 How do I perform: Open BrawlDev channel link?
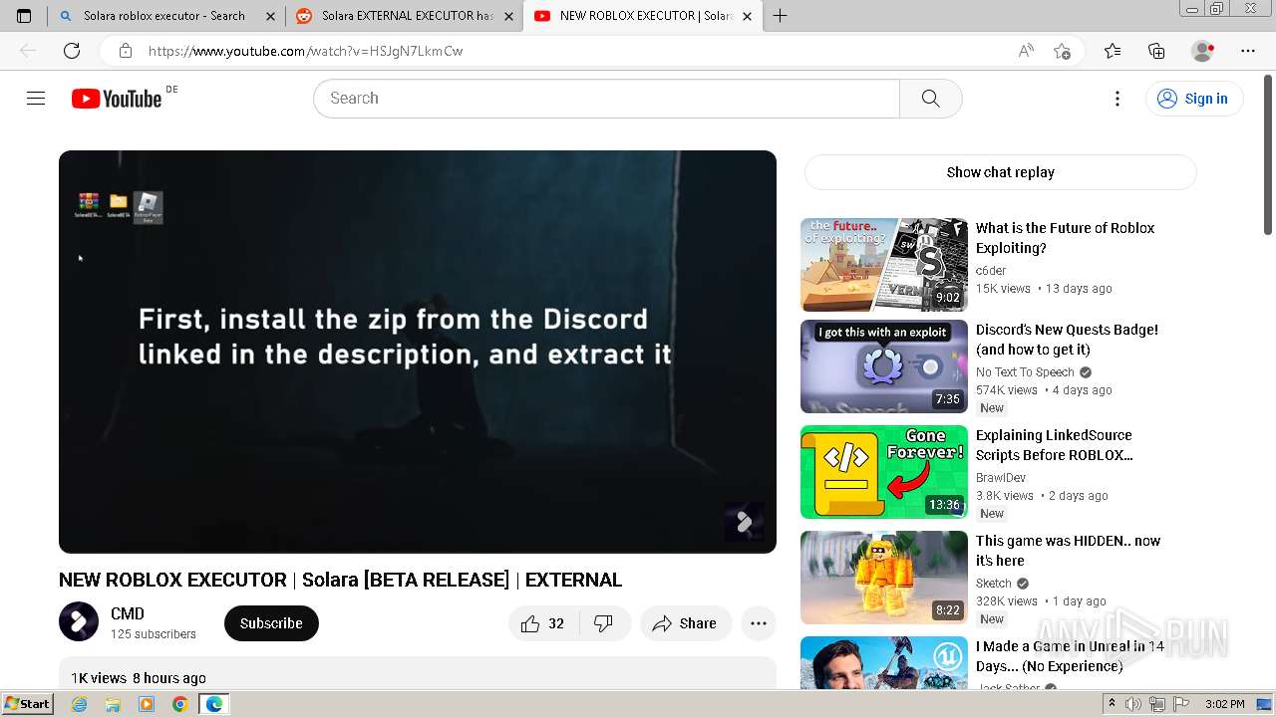pos(1001,478)
